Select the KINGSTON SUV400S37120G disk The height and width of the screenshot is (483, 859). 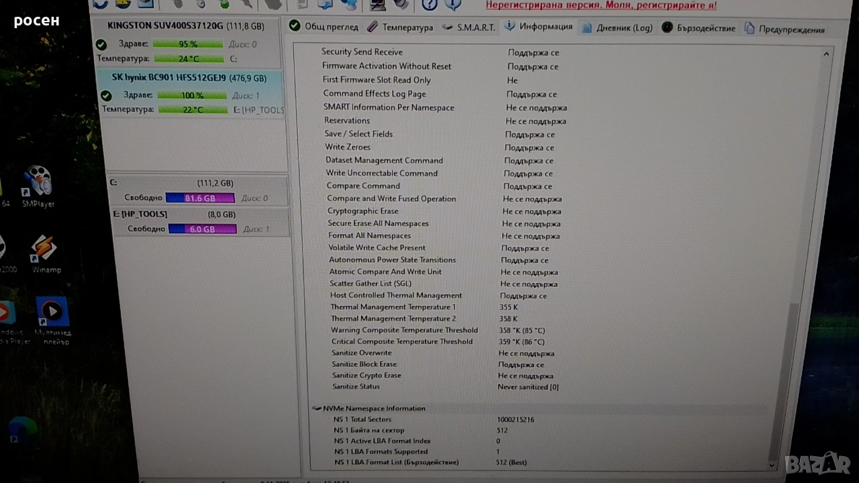pos(185,26)
